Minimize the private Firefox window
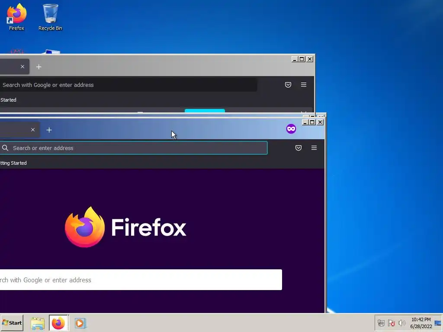This screenshot has height=332, width=443. [305, 122]
